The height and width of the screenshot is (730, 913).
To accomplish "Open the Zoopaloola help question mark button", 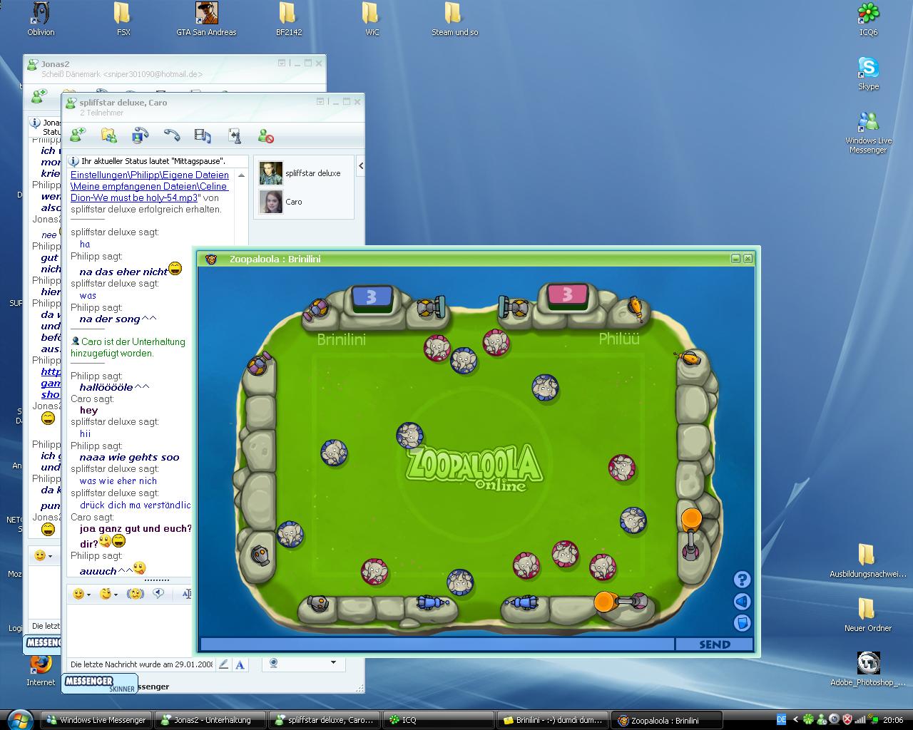I will coord(742,580).
